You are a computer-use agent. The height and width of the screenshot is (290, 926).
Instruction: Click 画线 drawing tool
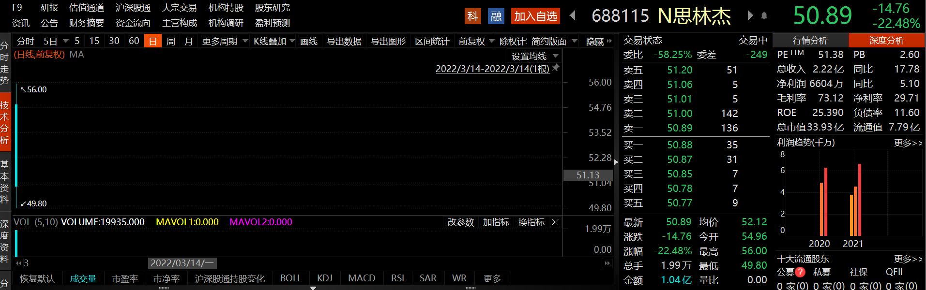click(x=309, y=41)
